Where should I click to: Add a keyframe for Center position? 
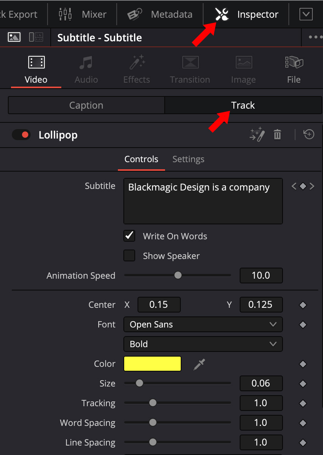coord(303,305)
